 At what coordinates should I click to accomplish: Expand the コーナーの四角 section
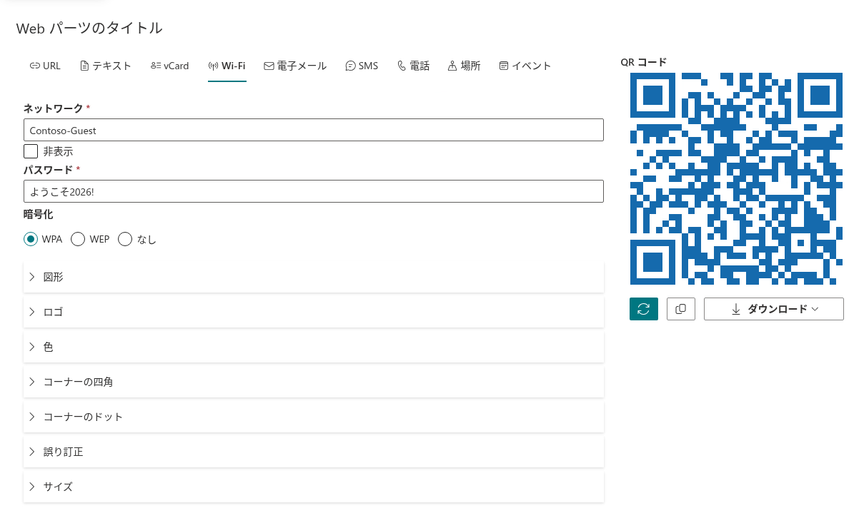(314, 382)
